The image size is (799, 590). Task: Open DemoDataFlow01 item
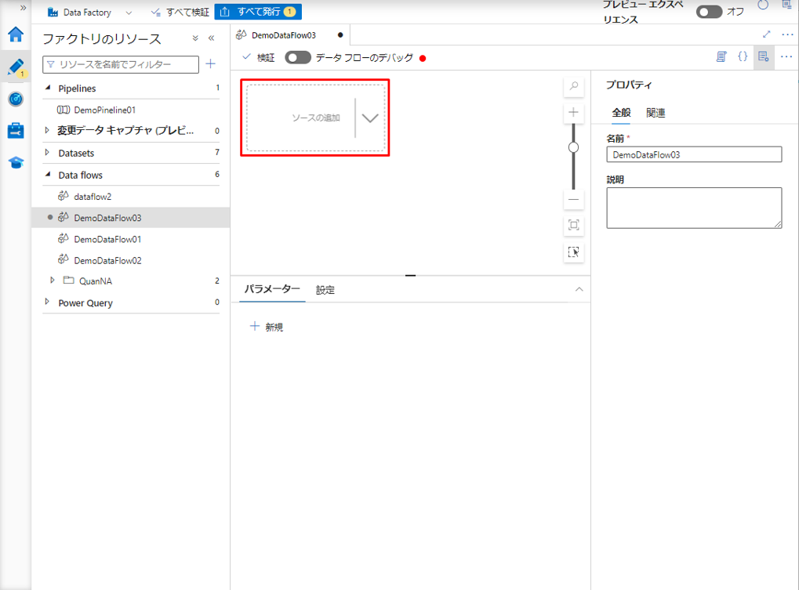click(107, 239)
